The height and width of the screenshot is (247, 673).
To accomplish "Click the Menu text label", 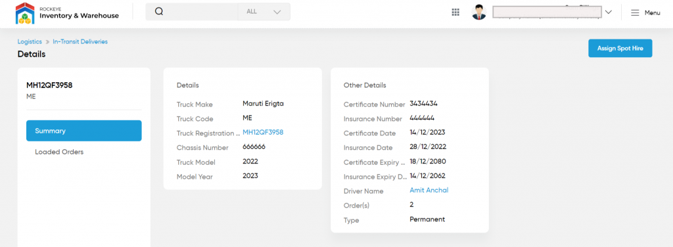I will pyautogui.click(x=652, y=13).
